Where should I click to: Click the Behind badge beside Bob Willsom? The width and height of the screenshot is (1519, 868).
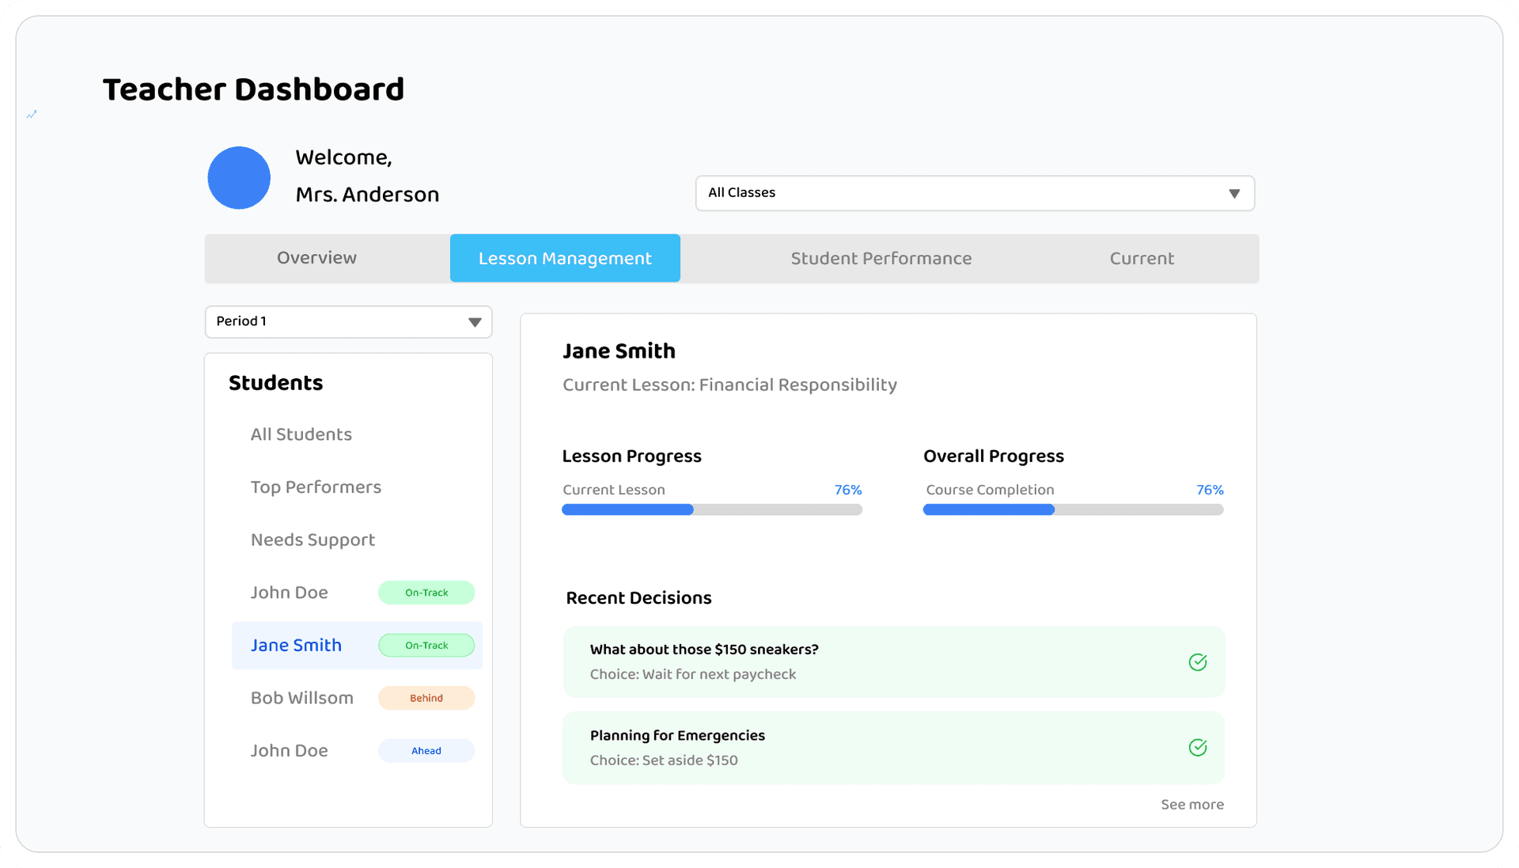pyautogui.click(x=426, y=698)
